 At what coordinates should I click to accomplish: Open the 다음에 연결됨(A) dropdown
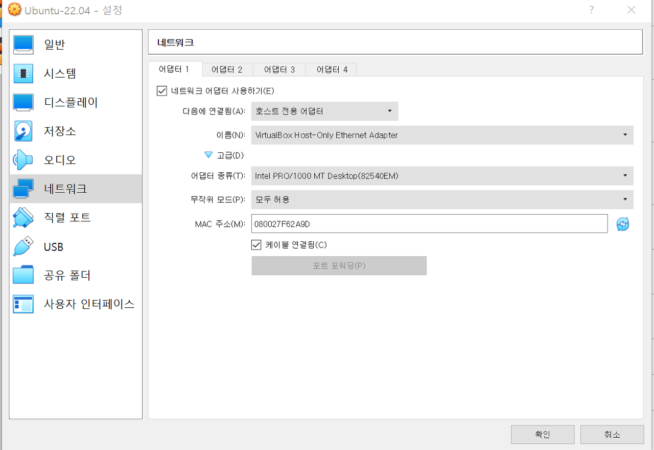coord(324,111)
